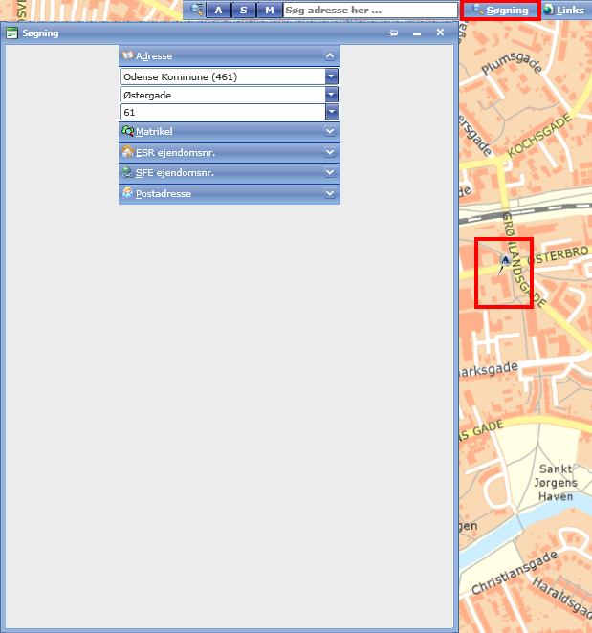The image size is (592, 633).
Task: Select the S search mode button
Action: click(244, 11)
